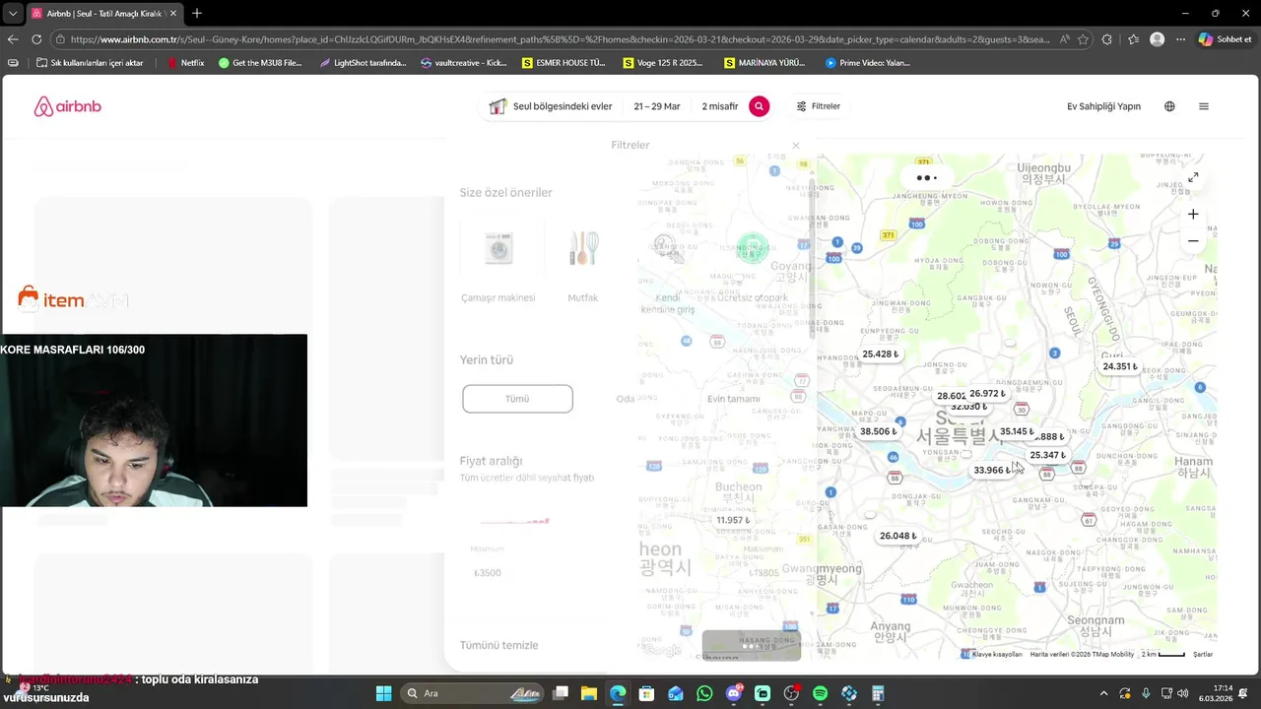
Task: Open Sık kullanılanları içeri aktar bookmark
Action: [x=90, y=63]
